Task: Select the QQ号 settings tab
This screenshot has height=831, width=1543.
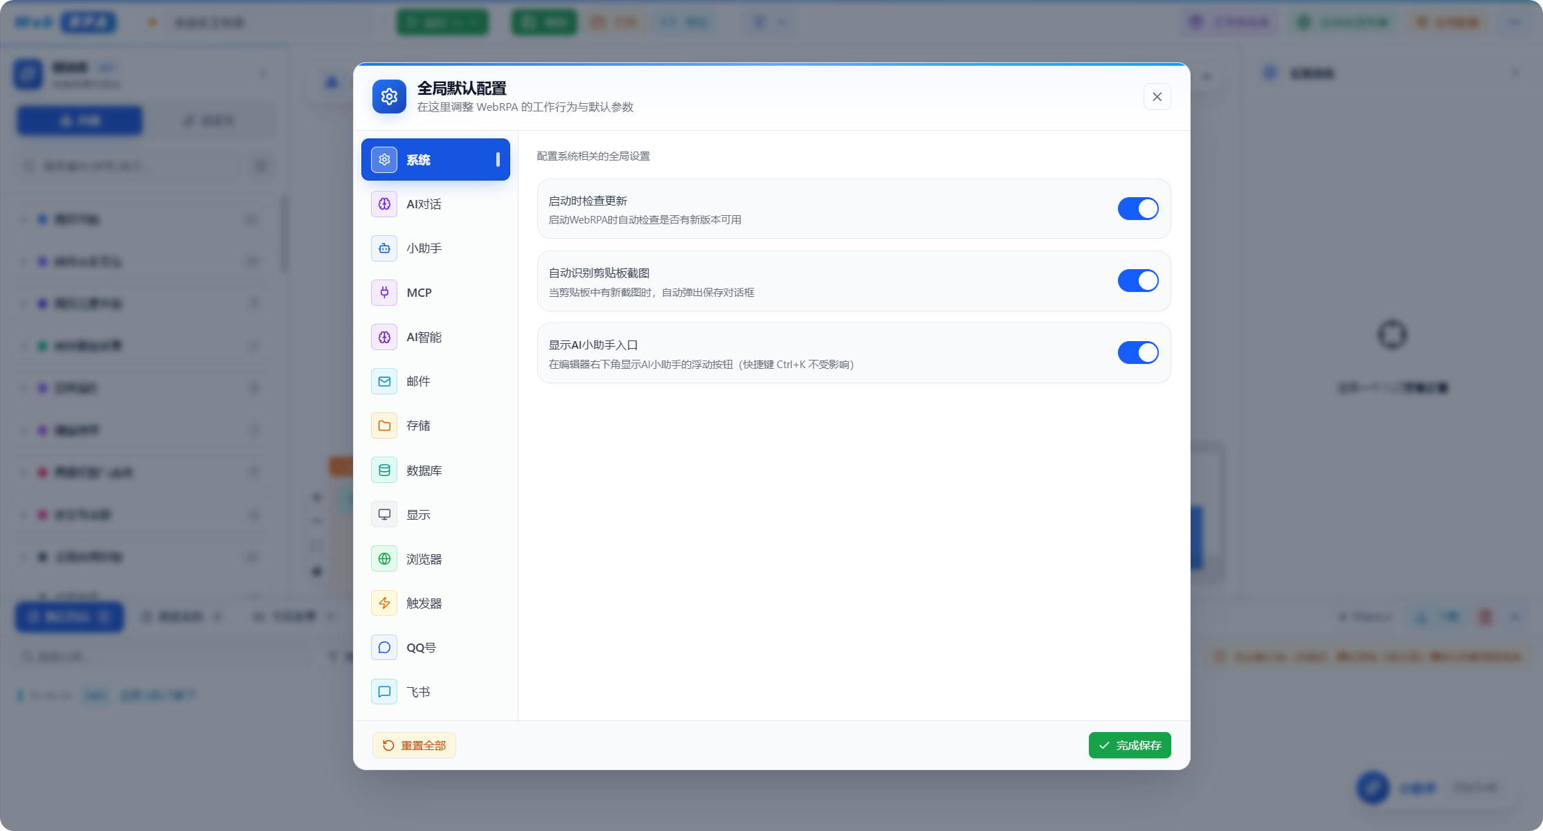Action: (435, 648)
